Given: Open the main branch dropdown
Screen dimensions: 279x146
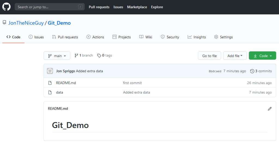Looking at the screenshot, I should [x=57, y=56].
